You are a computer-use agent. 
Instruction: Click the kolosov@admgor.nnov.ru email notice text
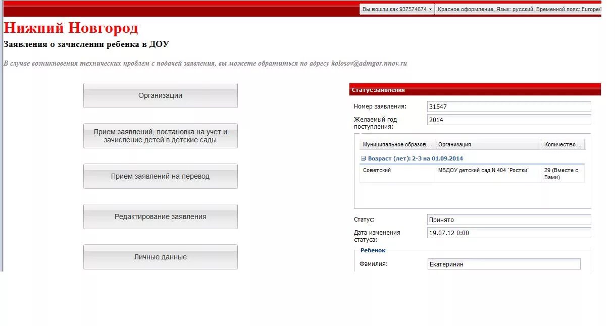205,64
